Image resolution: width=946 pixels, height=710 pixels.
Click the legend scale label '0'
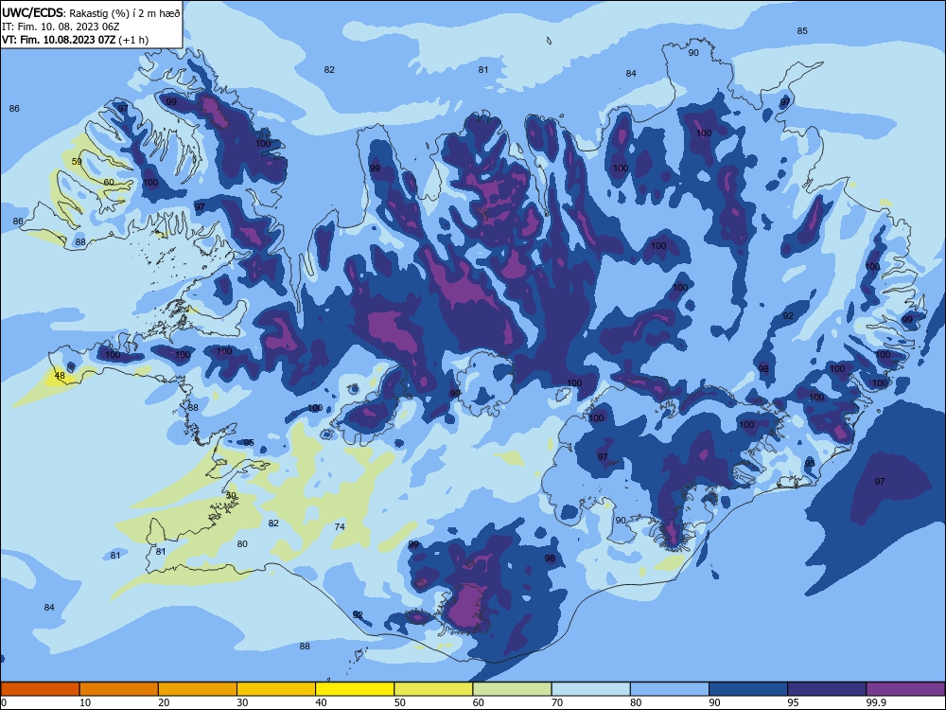tap(3, 702)
